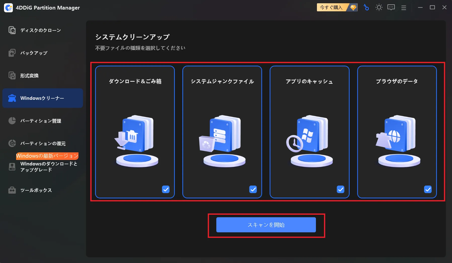Click the browser data globe illustration
This screenshot has height=263, width=452.
398,141
